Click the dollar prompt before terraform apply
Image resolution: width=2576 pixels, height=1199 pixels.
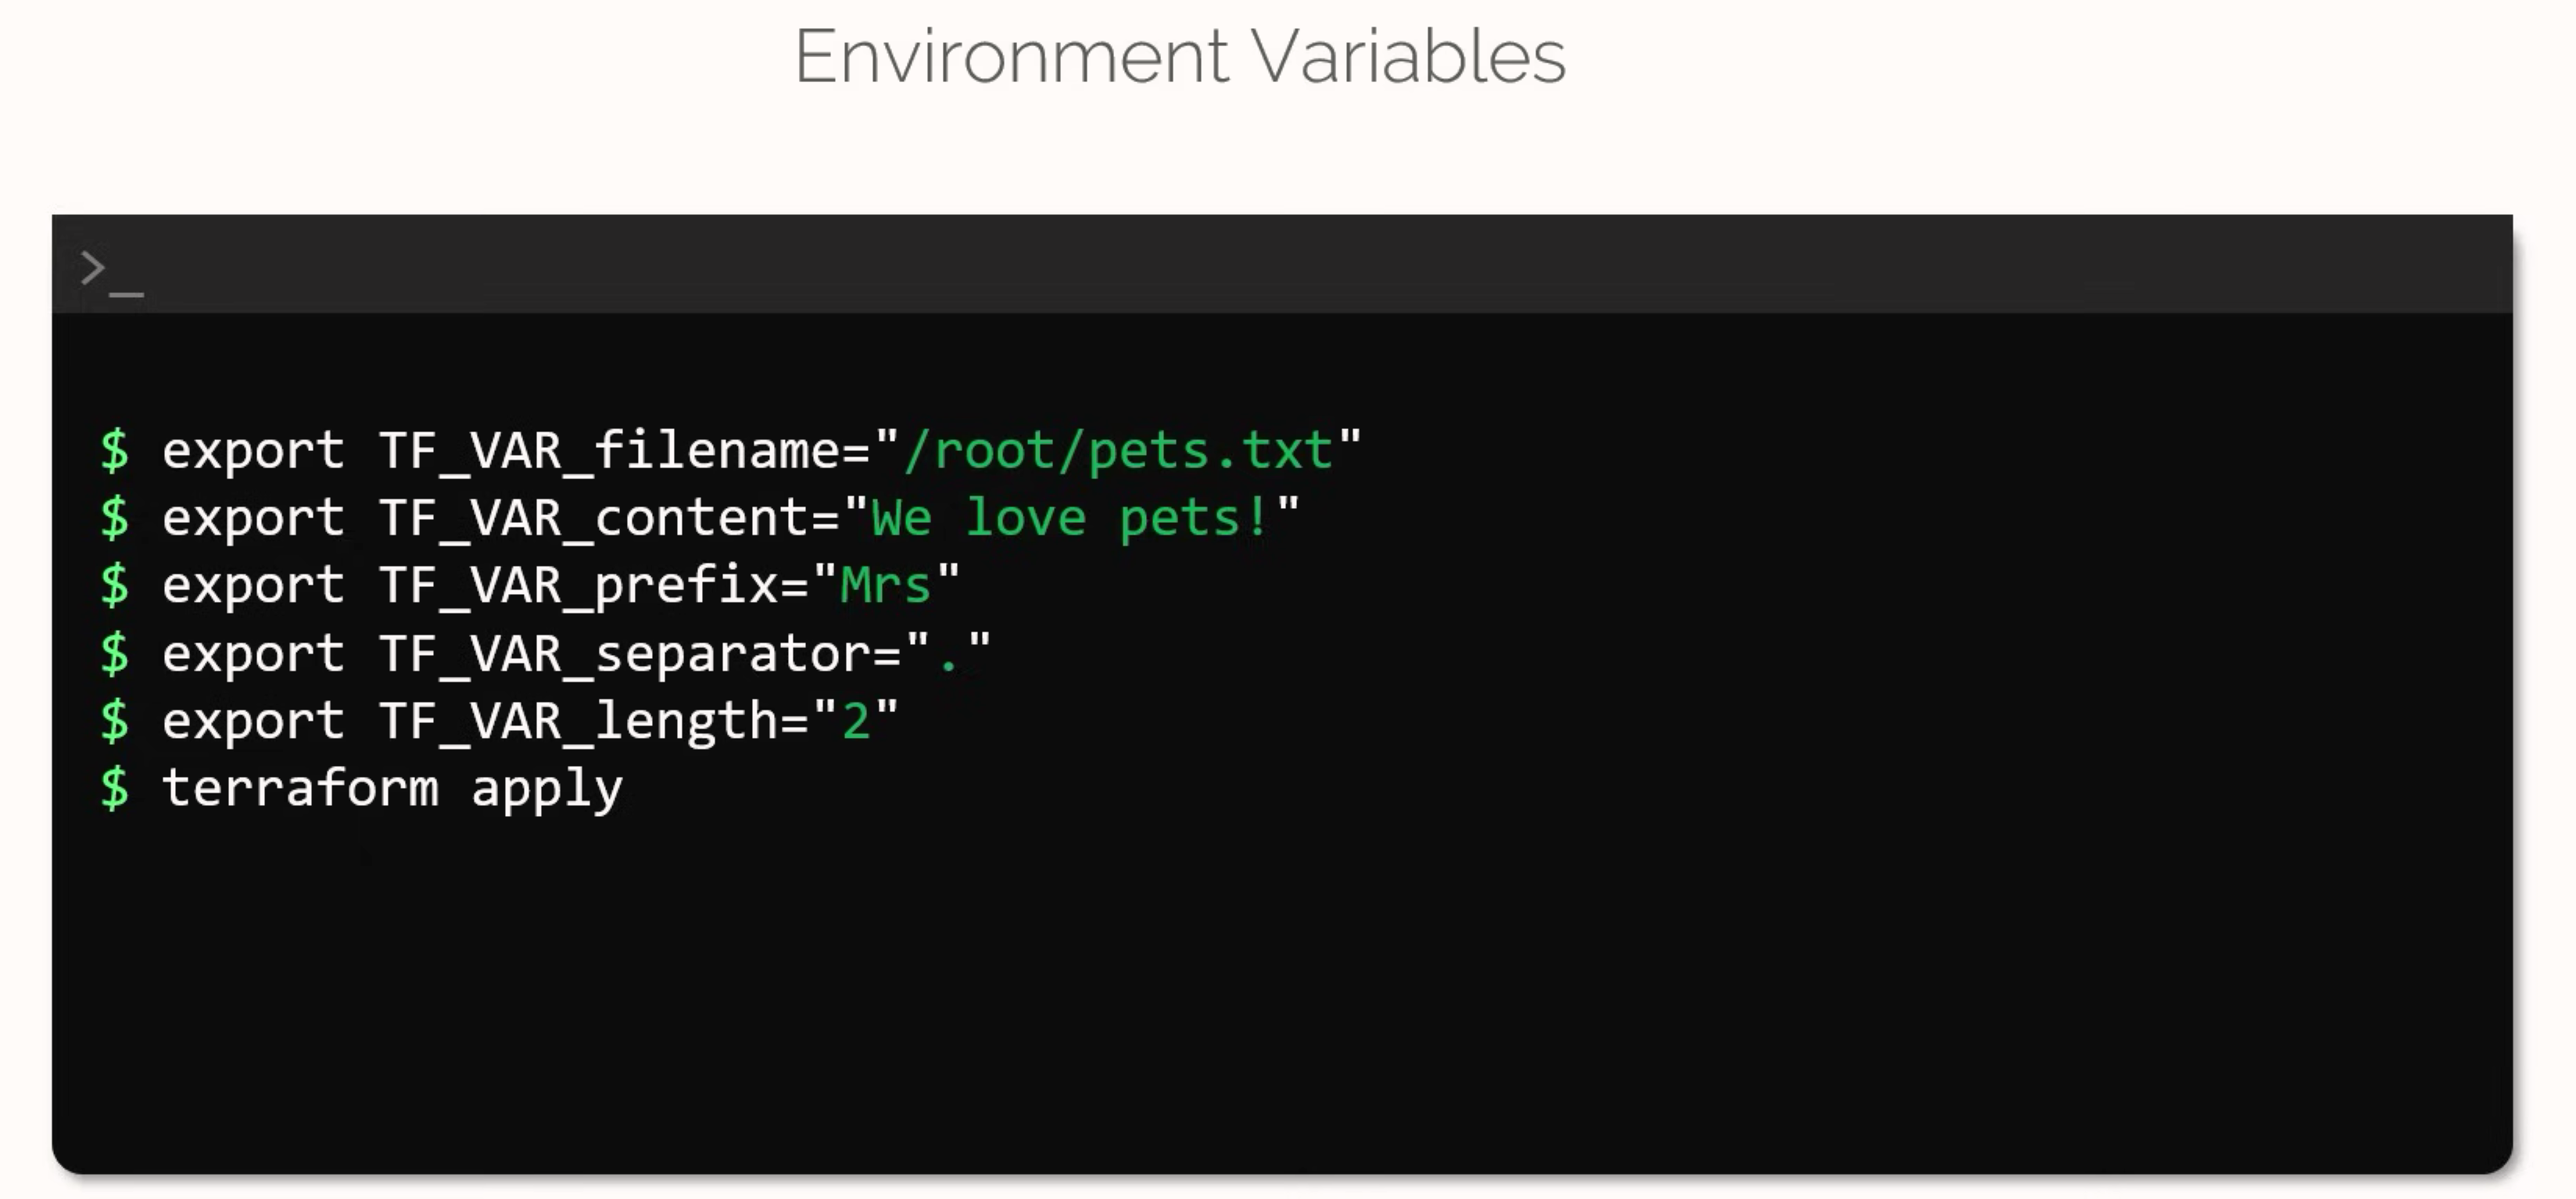(115, 788)
